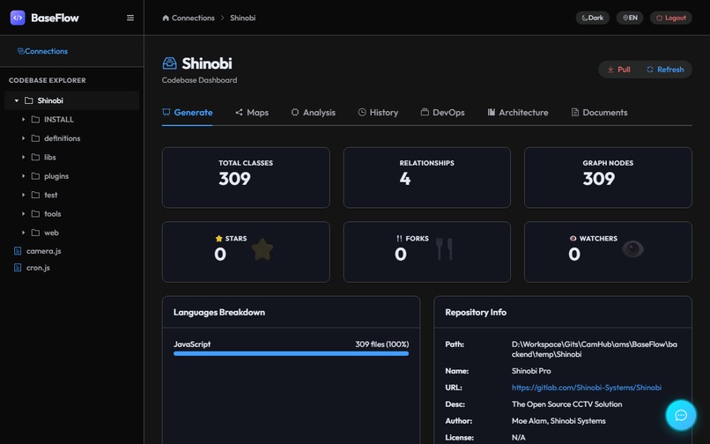The height and width of the screenshot is (444, 710).
Task: Click the test folder icon
Action: (x=35, y=195)
